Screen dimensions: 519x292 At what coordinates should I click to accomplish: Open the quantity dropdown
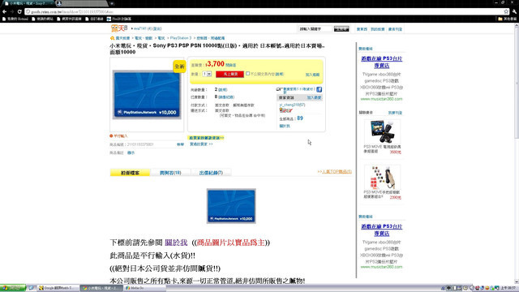pos(208,74)
